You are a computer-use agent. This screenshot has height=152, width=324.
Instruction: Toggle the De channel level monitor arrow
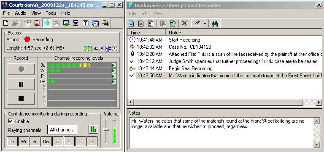point(113,81)
